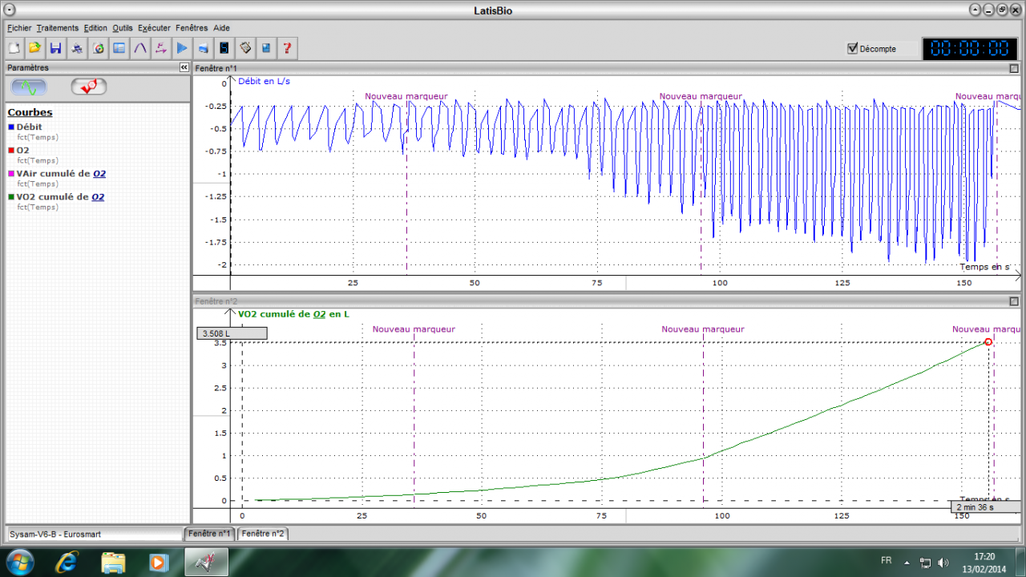The width and height of the screenshot is (1026, 577).
Task: Open the curve modelling parabola icon
Action: (140, 48)
